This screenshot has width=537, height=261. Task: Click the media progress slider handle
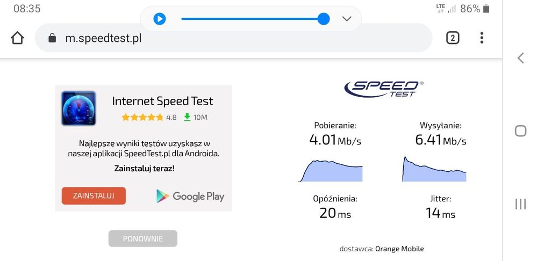coord(324,19)
